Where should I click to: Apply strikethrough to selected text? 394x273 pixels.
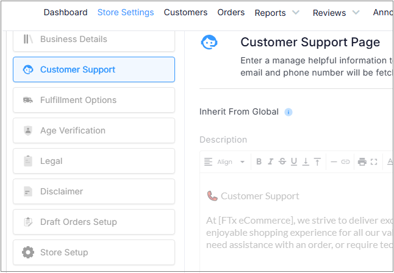[x=282, y=161]
